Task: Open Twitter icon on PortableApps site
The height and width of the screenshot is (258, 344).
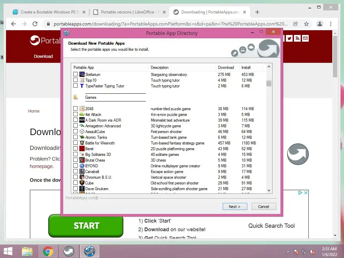Action: [289, 38]
